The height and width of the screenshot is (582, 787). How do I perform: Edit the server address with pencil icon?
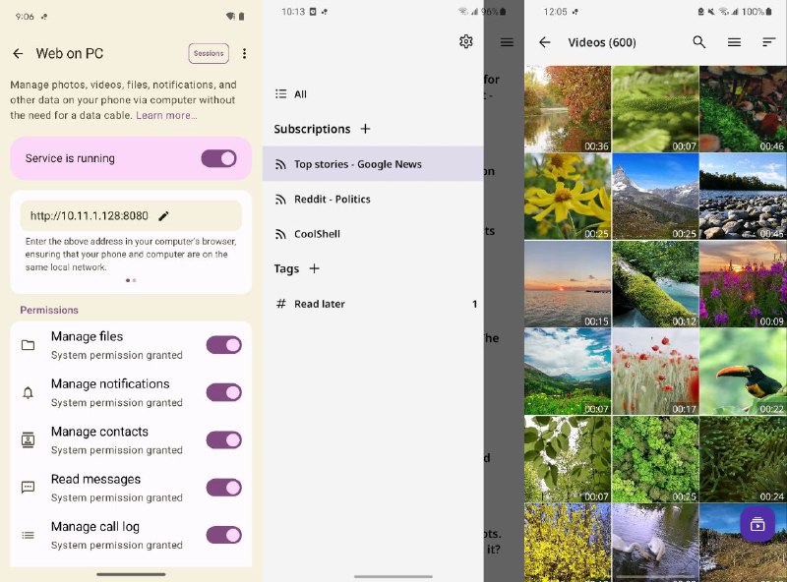[x=164, y=216]
